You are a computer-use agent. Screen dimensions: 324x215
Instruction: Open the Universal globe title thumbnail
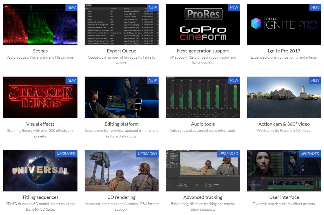40,171
